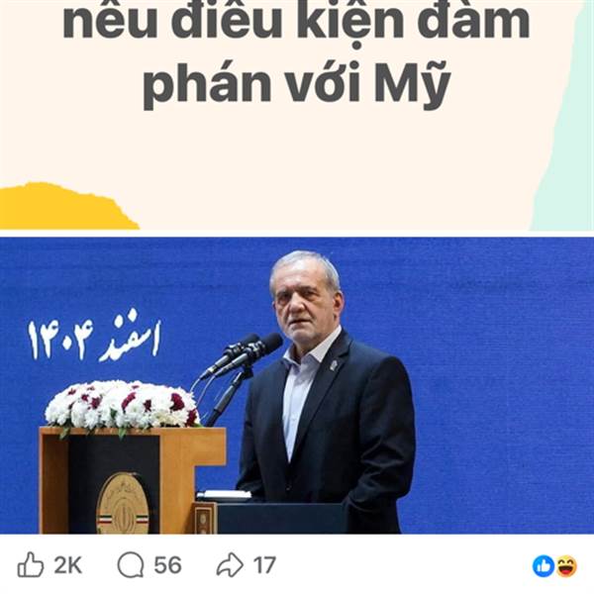The height and width of the screenshot is (594, 594).
Task: Click the gold emblem on the podium
Action: [x=123, y=504]
